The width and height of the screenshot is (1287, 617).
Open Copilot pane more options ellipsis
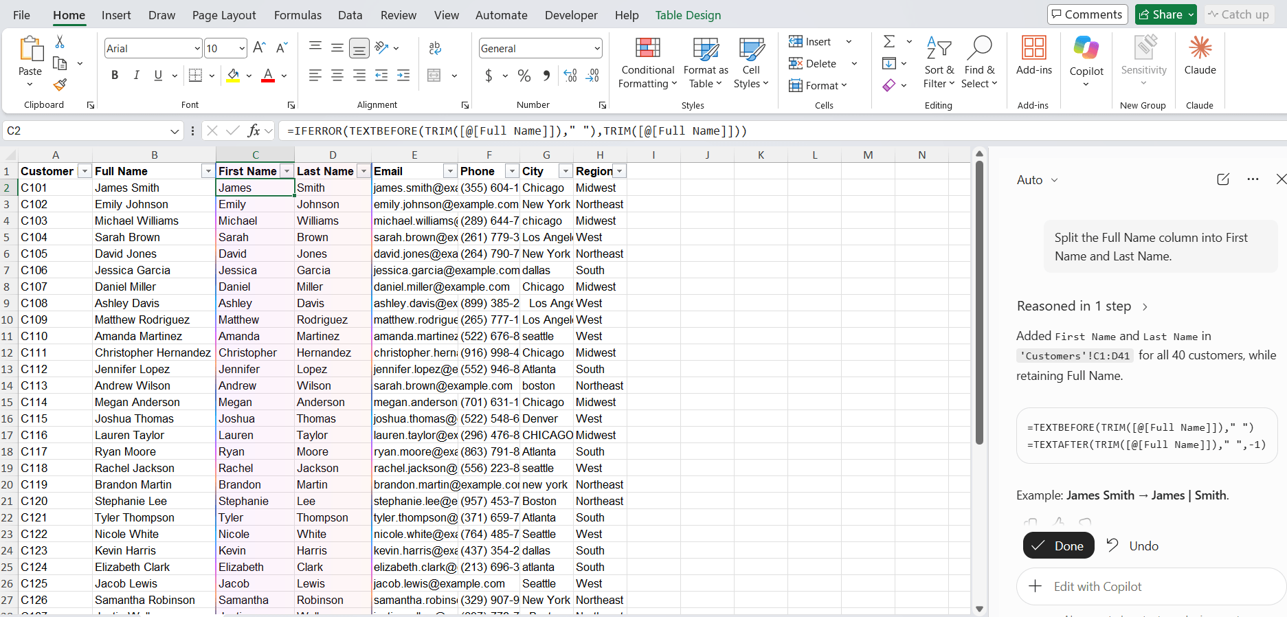click(1253, 179)
